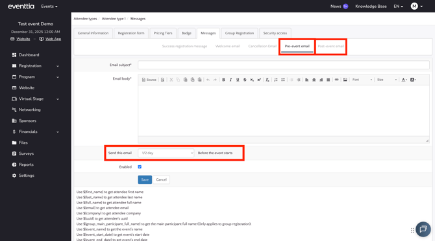
Task: Apply subscript formatting
Action: click(x=252, y=80)
